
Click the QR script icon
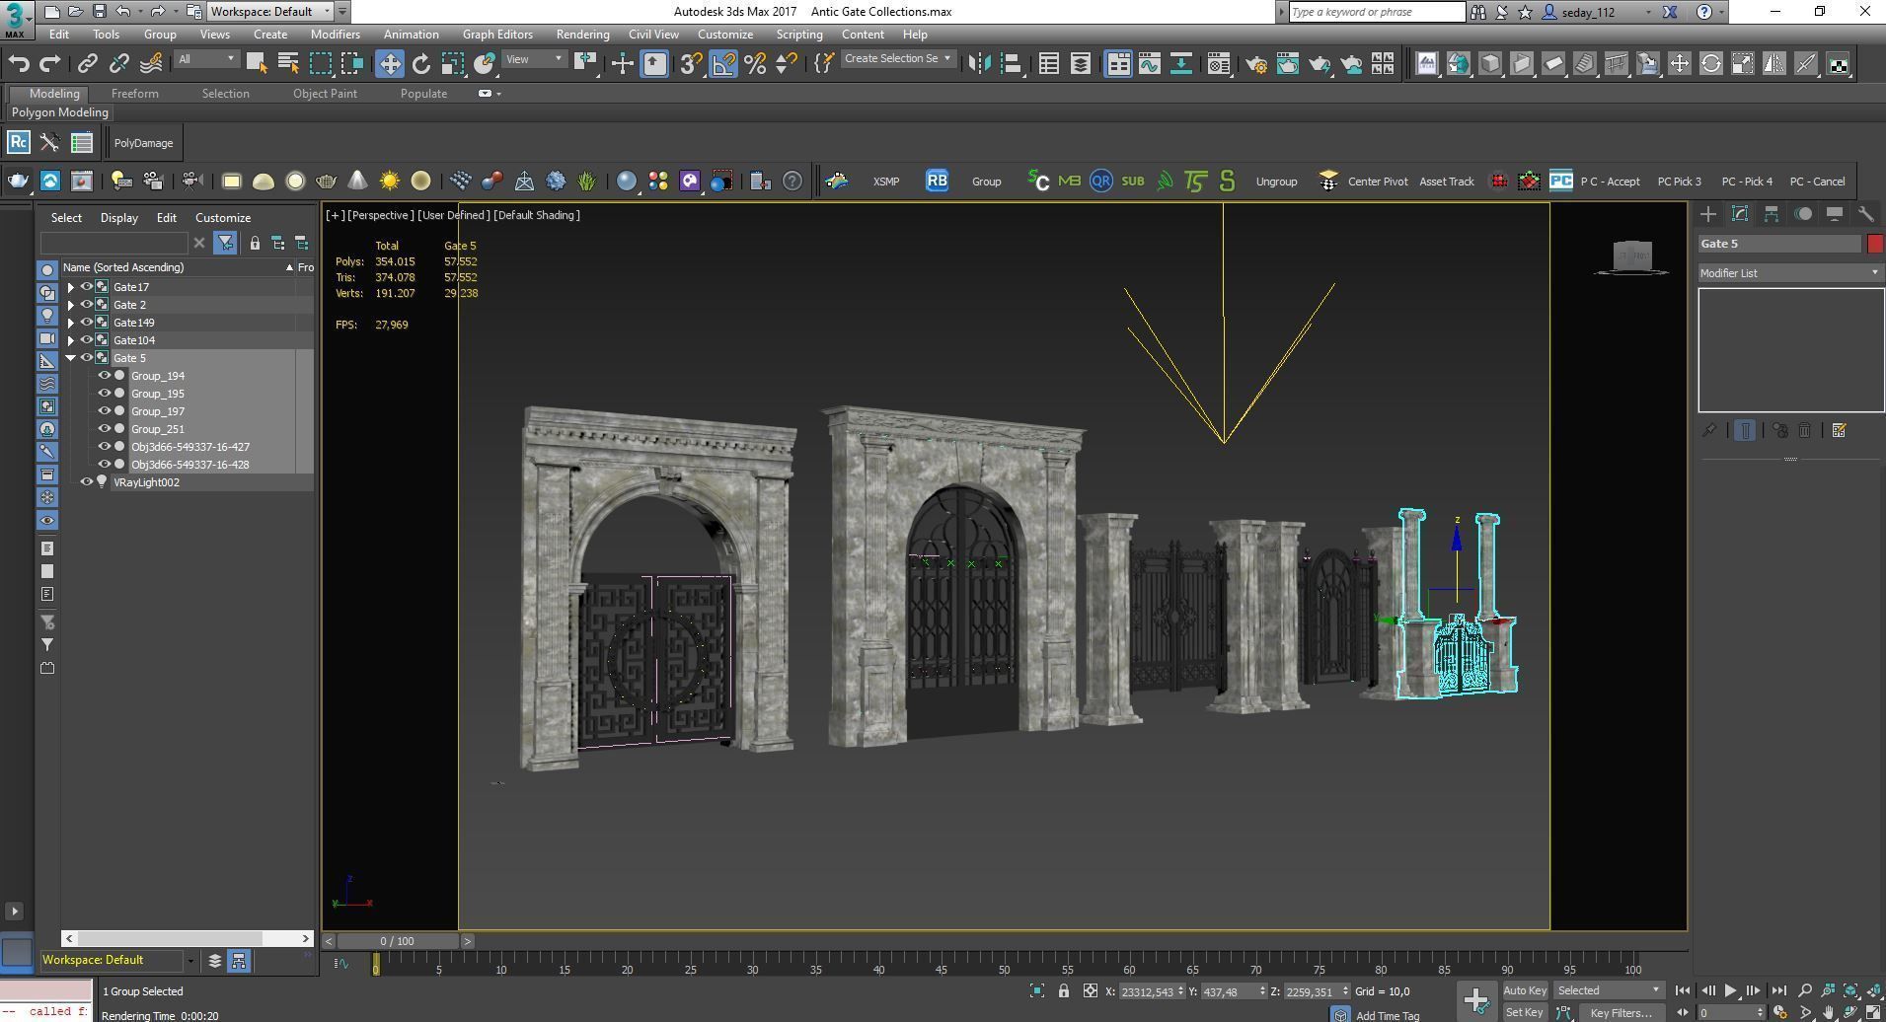(x=1100, y=181)
